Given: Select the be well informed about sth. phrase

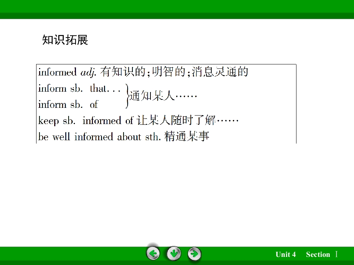Looking at the screenshot, I should (x=100, y=137).
